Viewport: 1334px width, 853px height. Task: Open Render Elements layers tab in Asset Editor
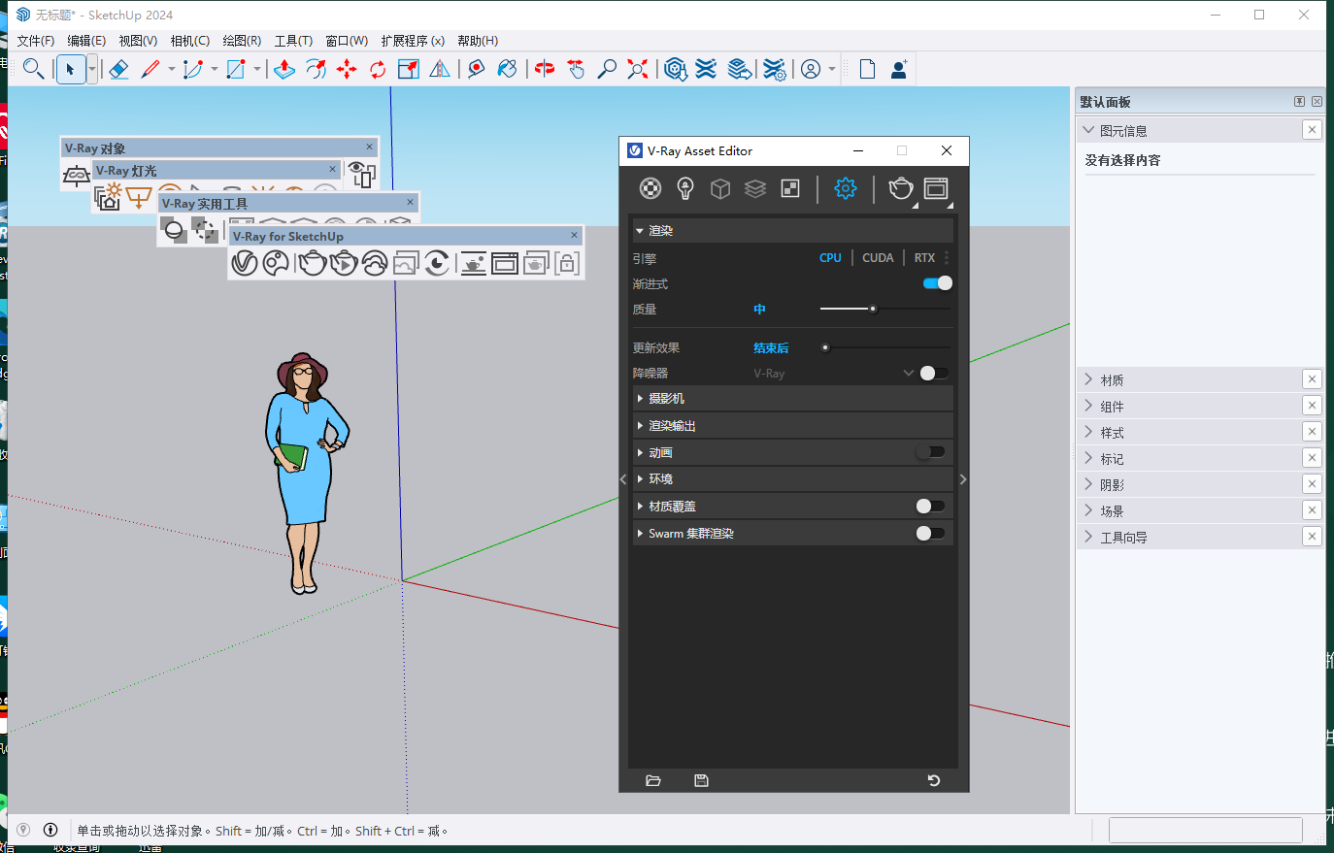pyautogui.click(x=755, y=188)
